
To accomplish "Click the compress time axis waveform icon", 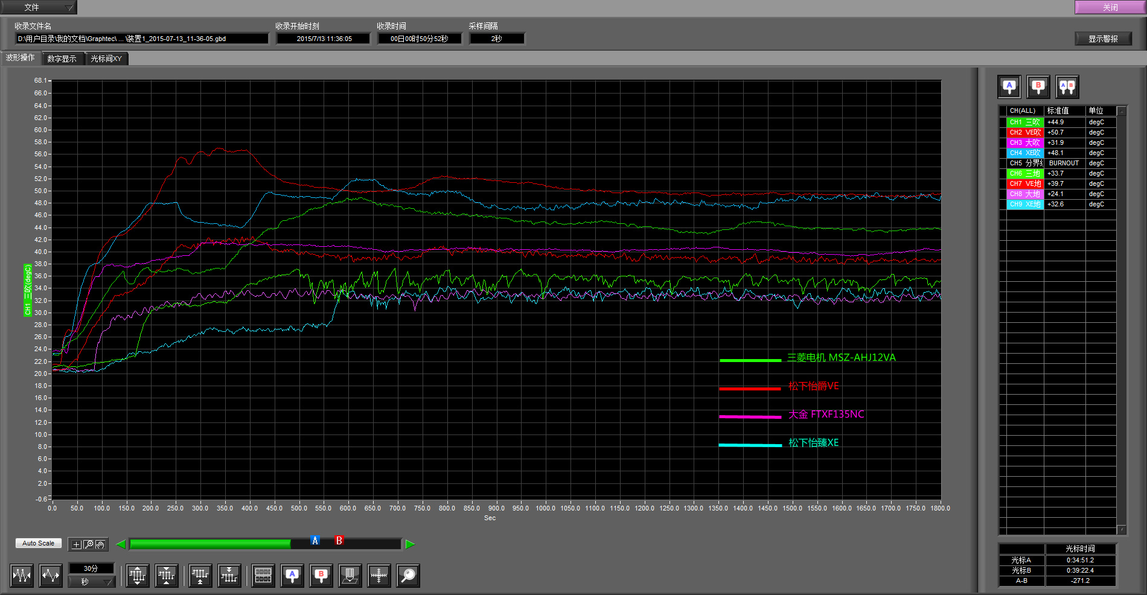I will [22, 576].
